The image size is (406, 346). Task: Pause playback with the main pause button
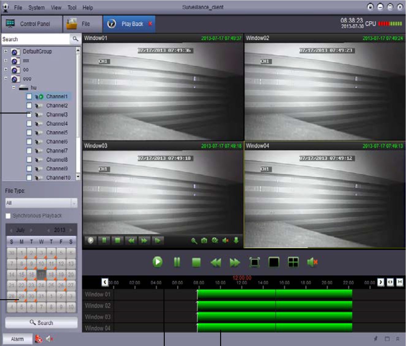click(177, 262)
